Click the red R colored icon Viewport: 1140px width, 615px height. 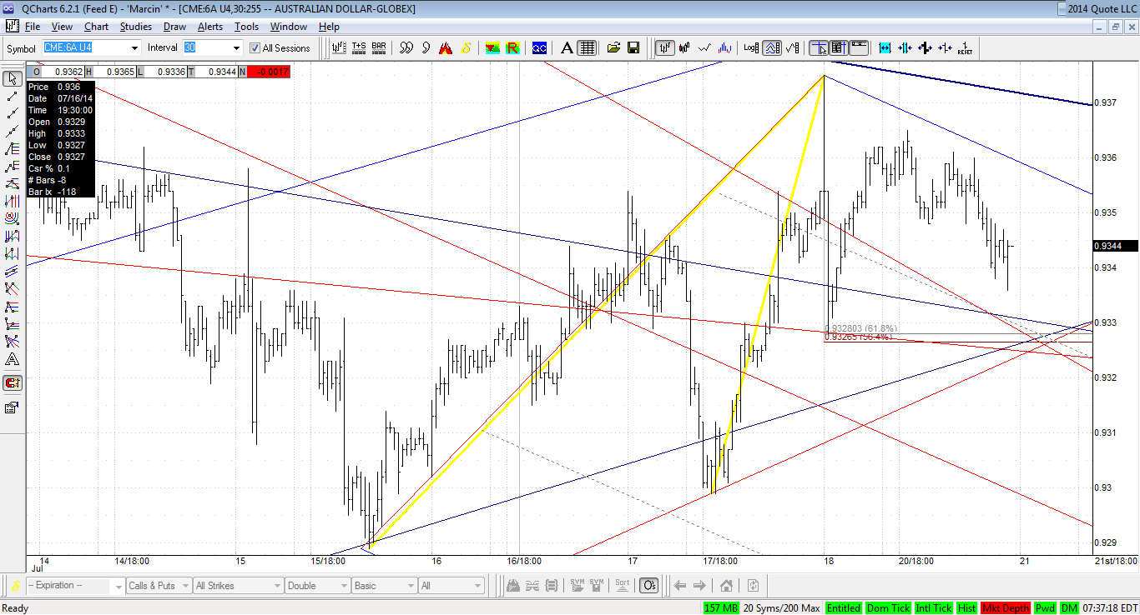coord(512,47)
